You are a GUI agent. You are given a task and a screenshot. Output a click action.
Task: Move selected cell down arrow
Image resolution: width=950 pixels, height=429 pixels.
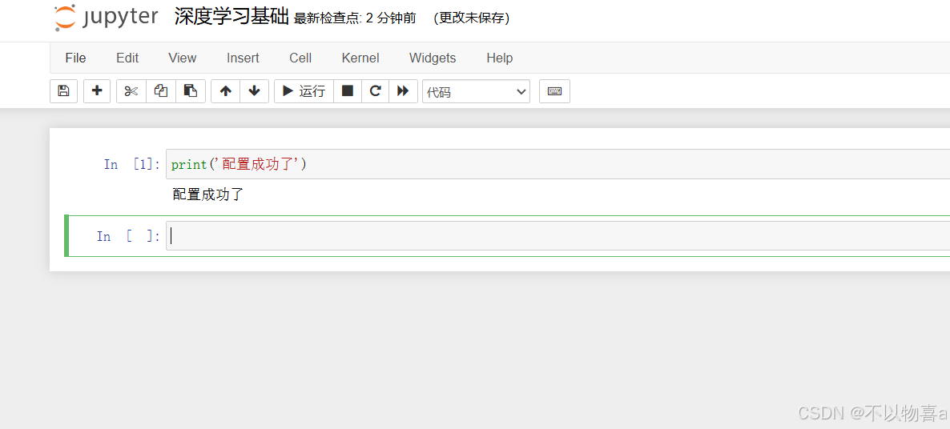[x=255, y=91]
